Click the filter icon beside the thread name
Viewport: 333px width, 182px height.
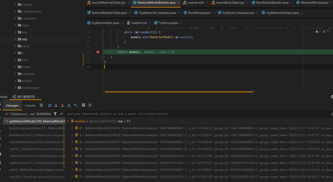click(55, 114)
